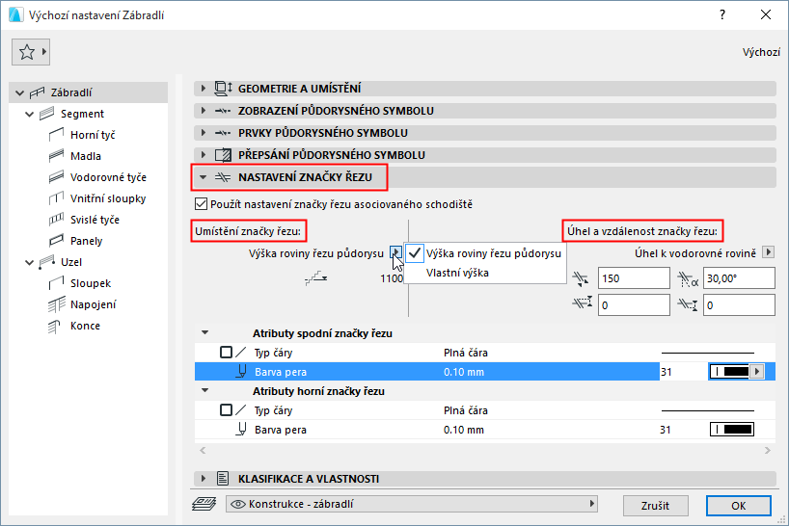The width and height of the screenshot is (789, 526).
Task: Expand Prvky půdorysného symbolu panel
Action: (x=203, y=133)
